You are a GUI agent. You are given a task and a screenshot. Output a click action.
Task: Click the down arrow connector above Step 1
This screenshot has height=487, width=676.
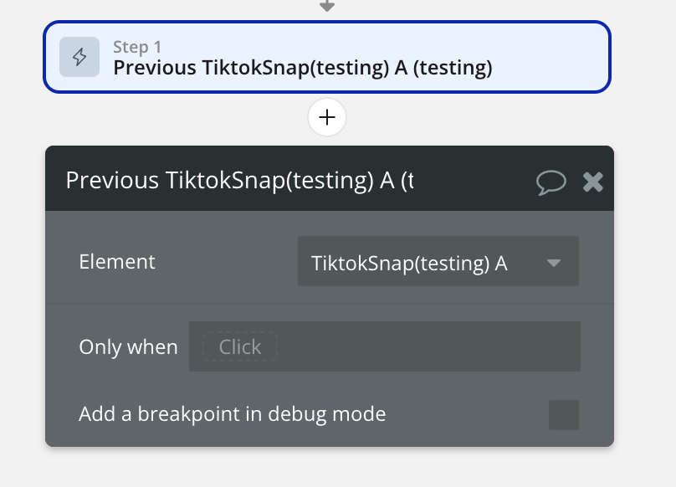327,6
